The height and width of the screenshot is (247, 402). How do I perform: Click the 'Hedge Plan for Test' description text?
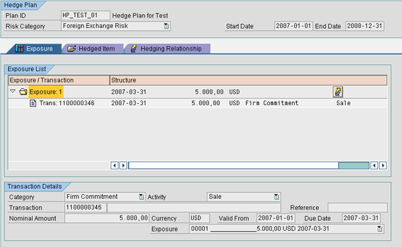140,15
